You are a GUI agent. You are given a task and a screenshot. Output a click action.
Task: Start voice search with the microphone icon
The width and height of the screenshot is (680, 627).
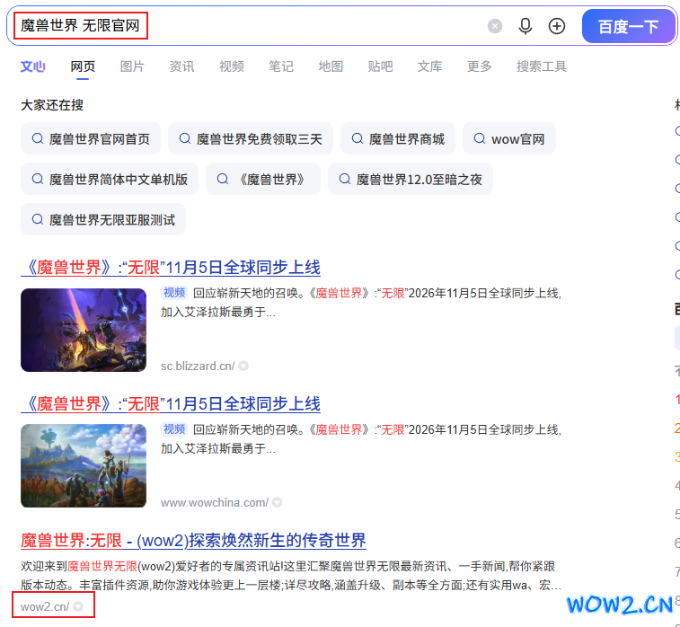point(525,26)
